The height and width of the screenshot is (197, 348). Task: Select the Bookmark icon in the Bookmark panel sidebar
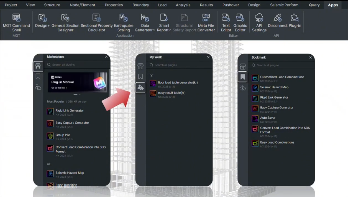pyautogui.click(x=242, y=77)
